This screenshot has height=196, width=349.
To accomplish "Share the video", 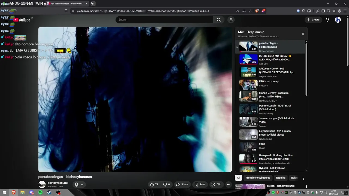I will (182, 184).
